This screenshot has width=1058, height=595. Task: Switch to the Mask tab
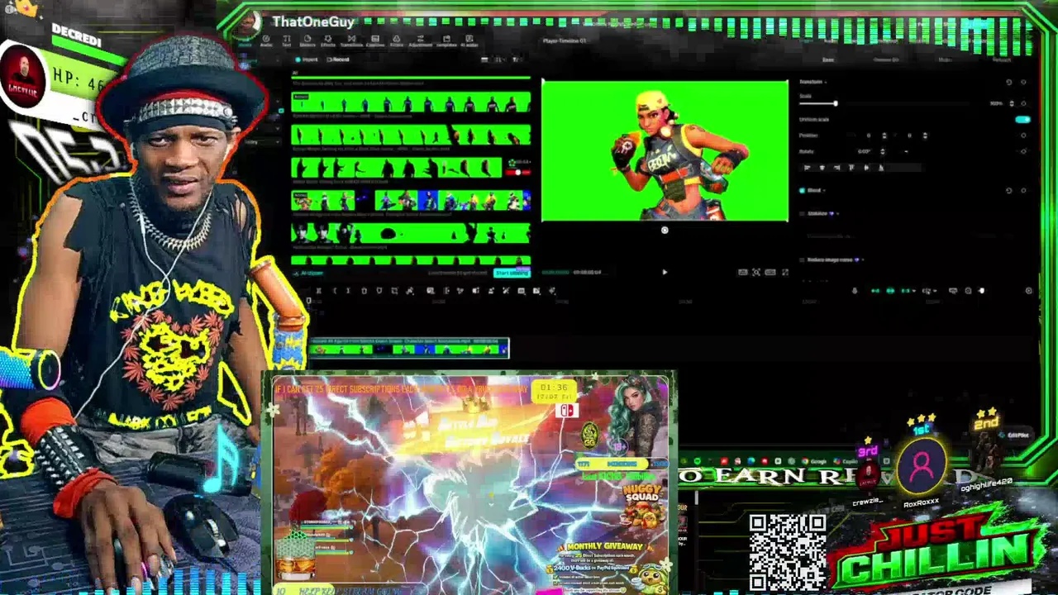coord(944,59)
